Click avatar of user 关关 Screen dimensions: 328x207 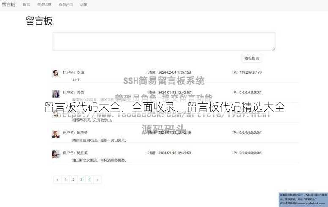pos(55,93)
